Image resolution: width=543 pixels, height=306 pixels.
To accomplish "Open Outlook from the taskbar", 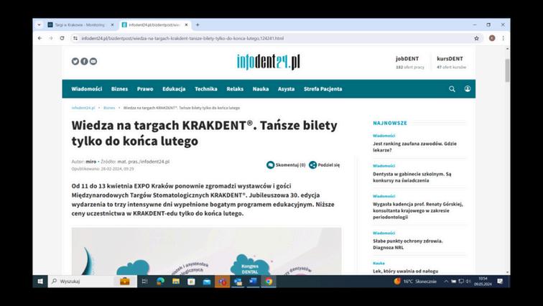I will tap(238, 282).
